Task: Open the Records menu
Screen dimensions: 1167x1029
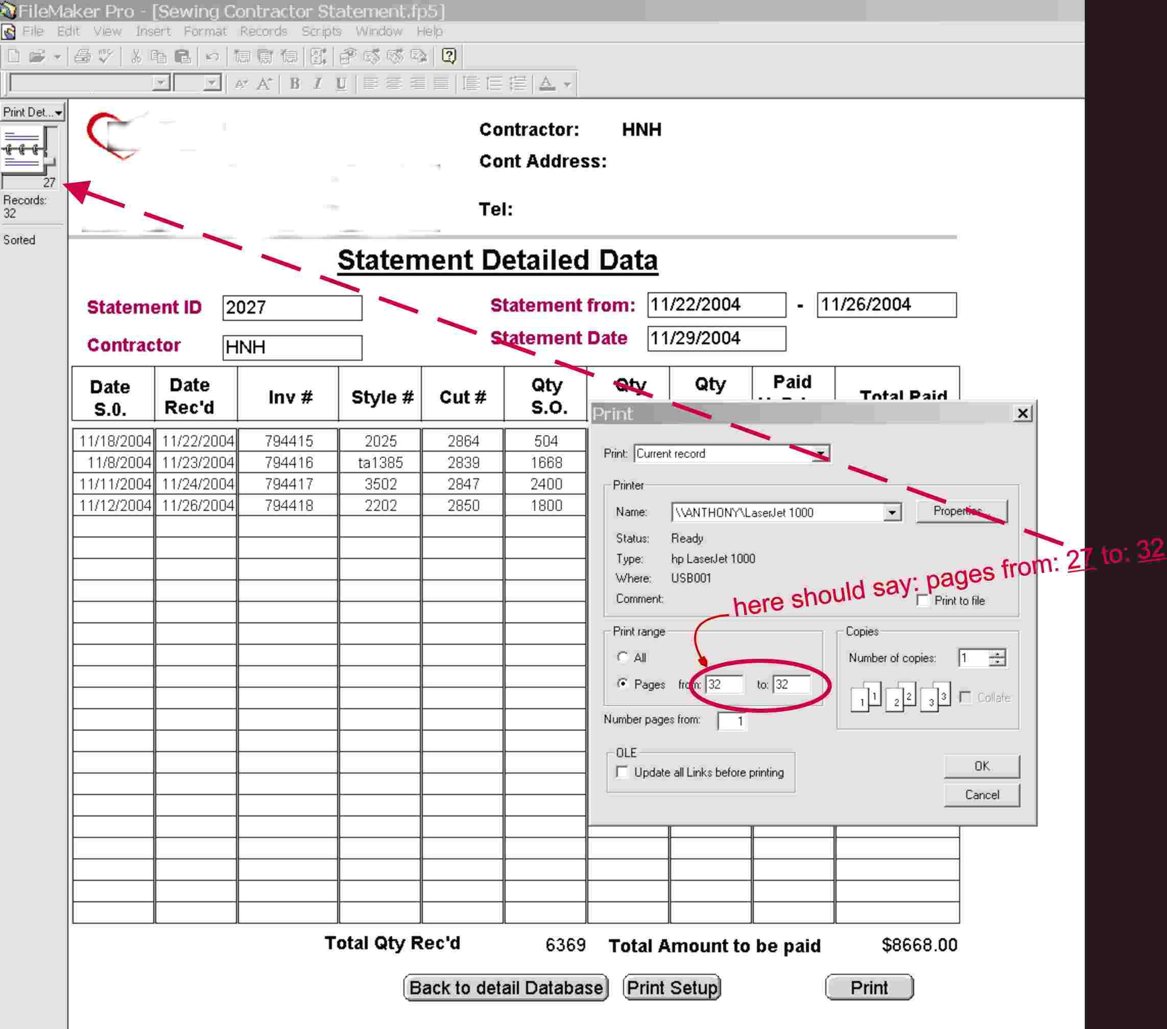Action: pyautogui.click(x=263, y=31)
